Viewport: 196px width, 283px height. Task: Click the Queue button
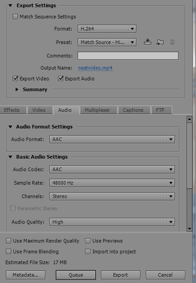pos(76,275)
